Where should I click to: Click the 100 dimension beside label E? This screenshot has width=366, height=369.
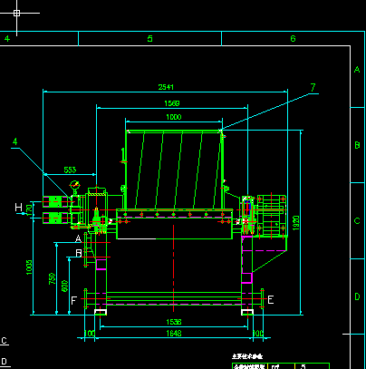tap(257, 334)
